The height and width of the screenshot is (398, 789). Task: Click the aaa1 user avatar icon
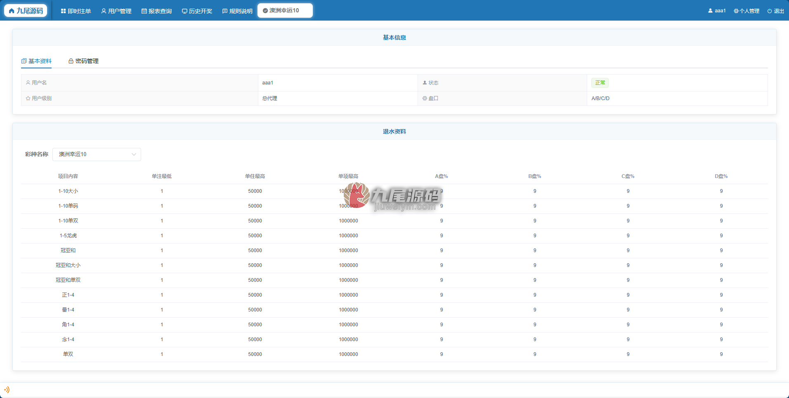pyautogui.click(x=710, y=11)
